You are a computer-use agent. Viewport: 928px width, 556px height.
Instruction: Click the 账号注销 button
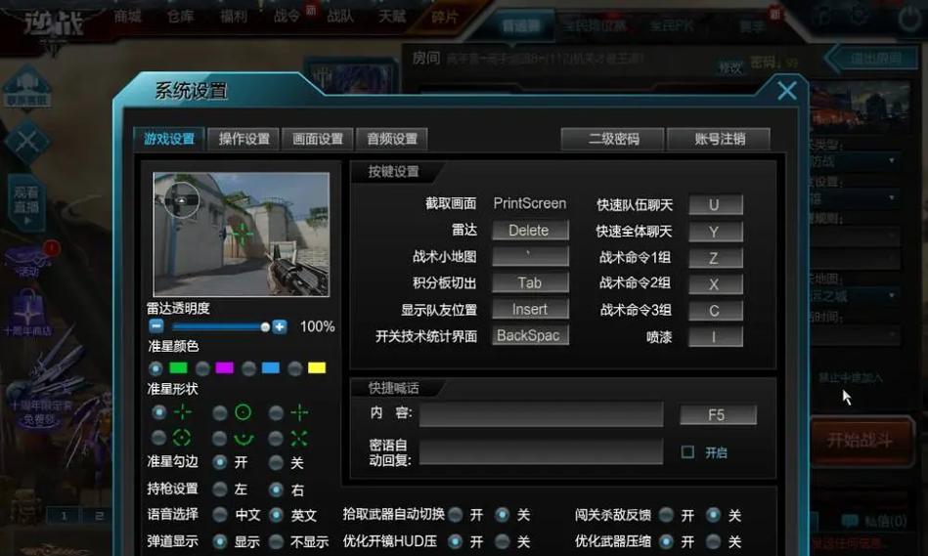coord(719,139)
